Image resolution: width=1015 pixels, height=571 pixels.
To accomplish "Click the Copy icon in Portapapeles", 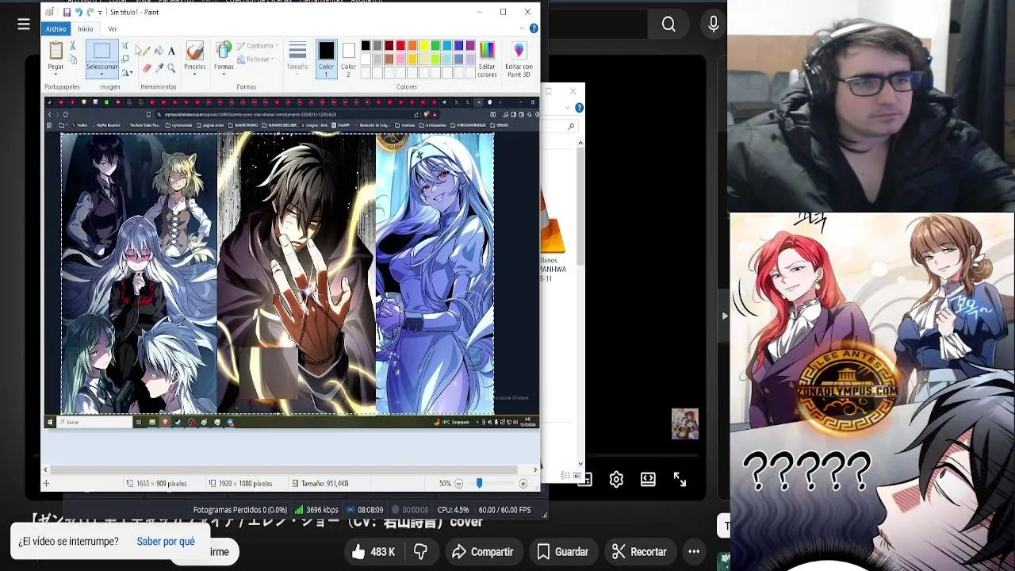I will pyautogui.click(x=73, y=59).
